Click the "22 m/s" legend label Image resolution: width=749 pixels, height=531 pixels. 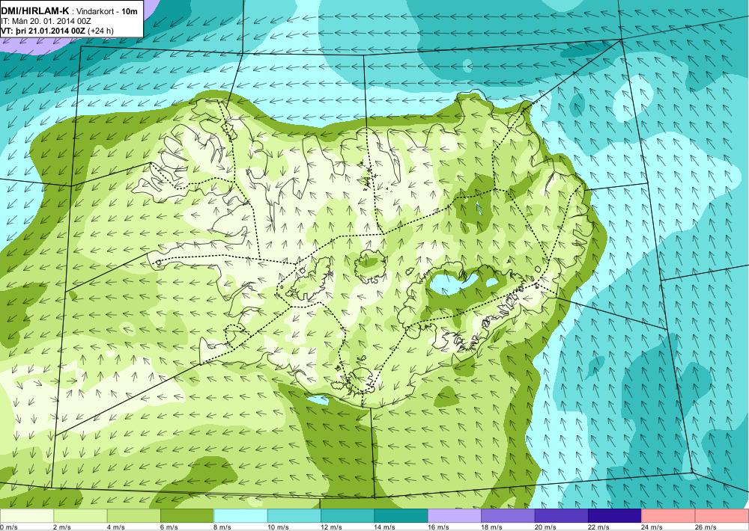[599, 527]
